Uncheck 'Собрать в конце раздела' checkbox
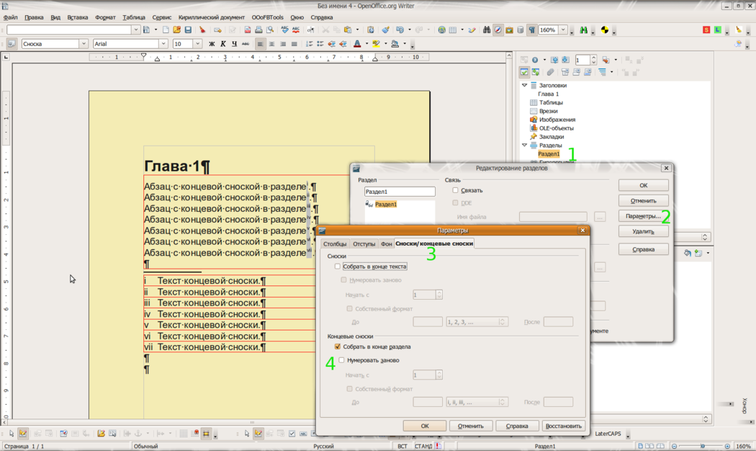The width and height of the screenshot is (756, 451). point(338,347)
